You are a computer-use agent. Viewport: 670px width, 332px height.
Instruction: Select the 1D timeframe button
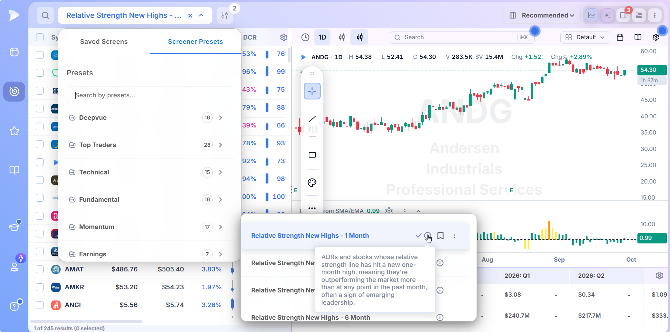coord(322,37)
